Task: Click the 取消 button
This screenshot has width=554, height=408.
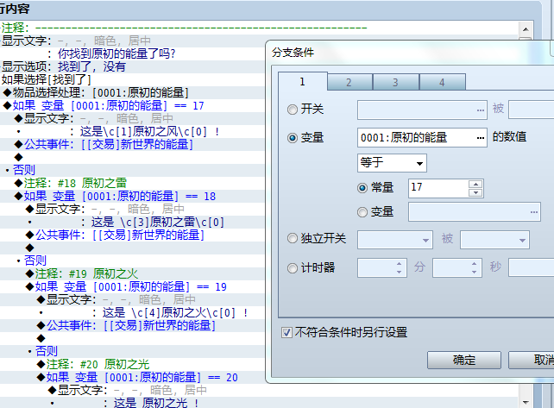Action: [x=531, y=360]
